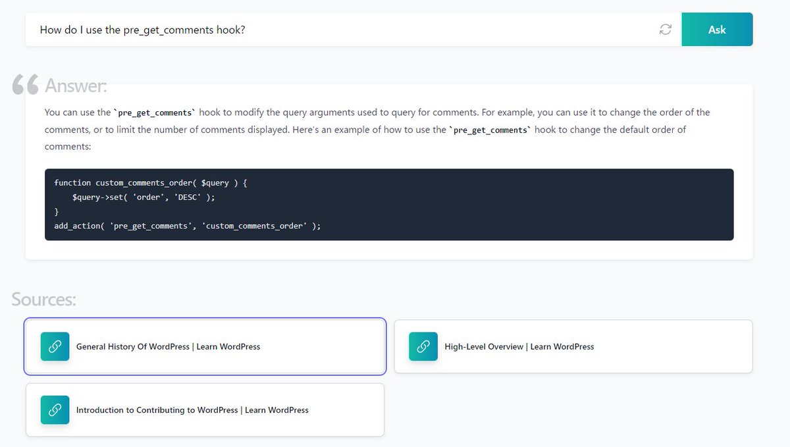Click the link icon for General History Of WordPress
The width and height of the screenshot is (790, 447).
[55, 346]
